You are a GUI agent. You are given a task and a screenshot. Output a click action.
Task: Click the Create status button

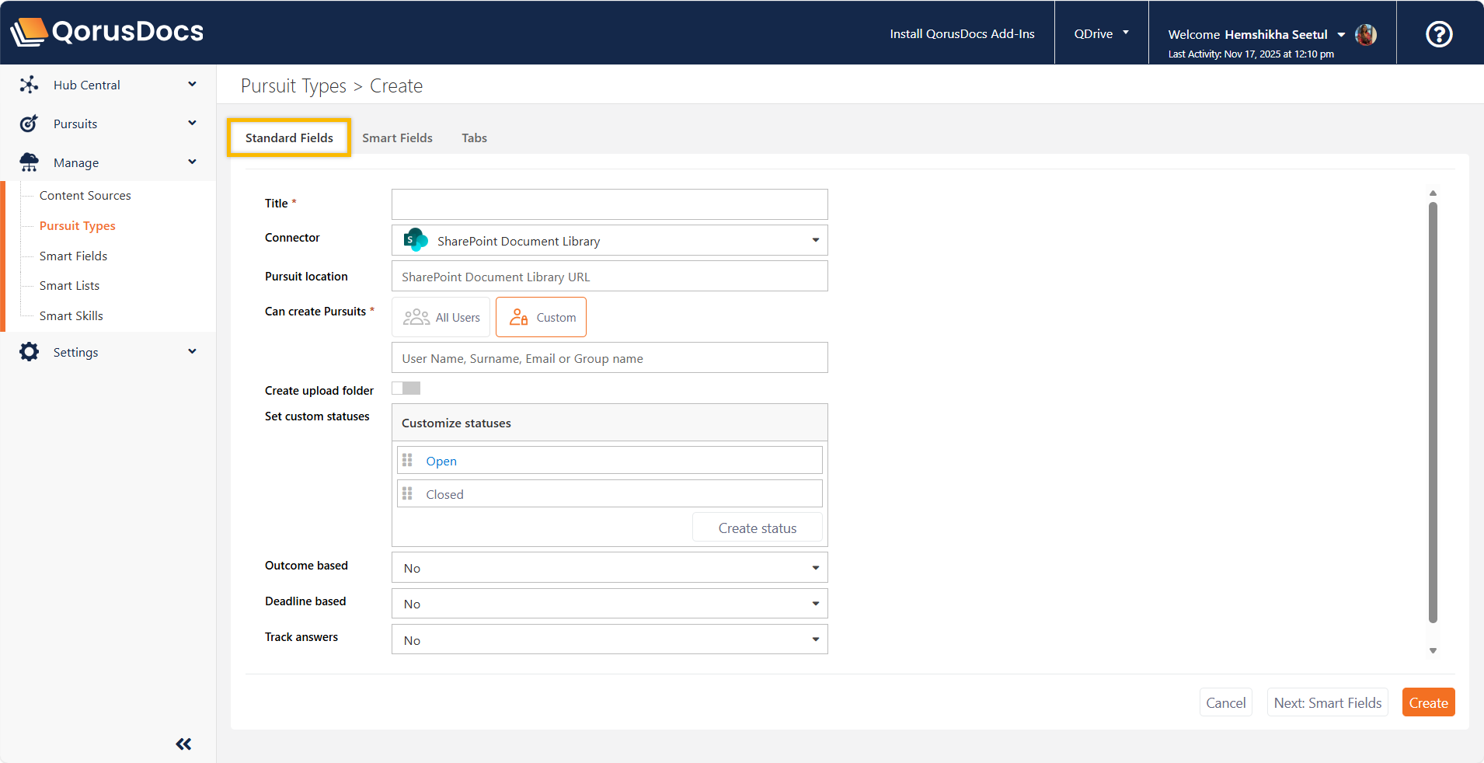point(757,528)
